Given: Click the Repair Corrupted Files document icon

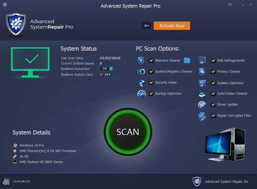Looking at the screenshot, I should [x=202, y=116].
